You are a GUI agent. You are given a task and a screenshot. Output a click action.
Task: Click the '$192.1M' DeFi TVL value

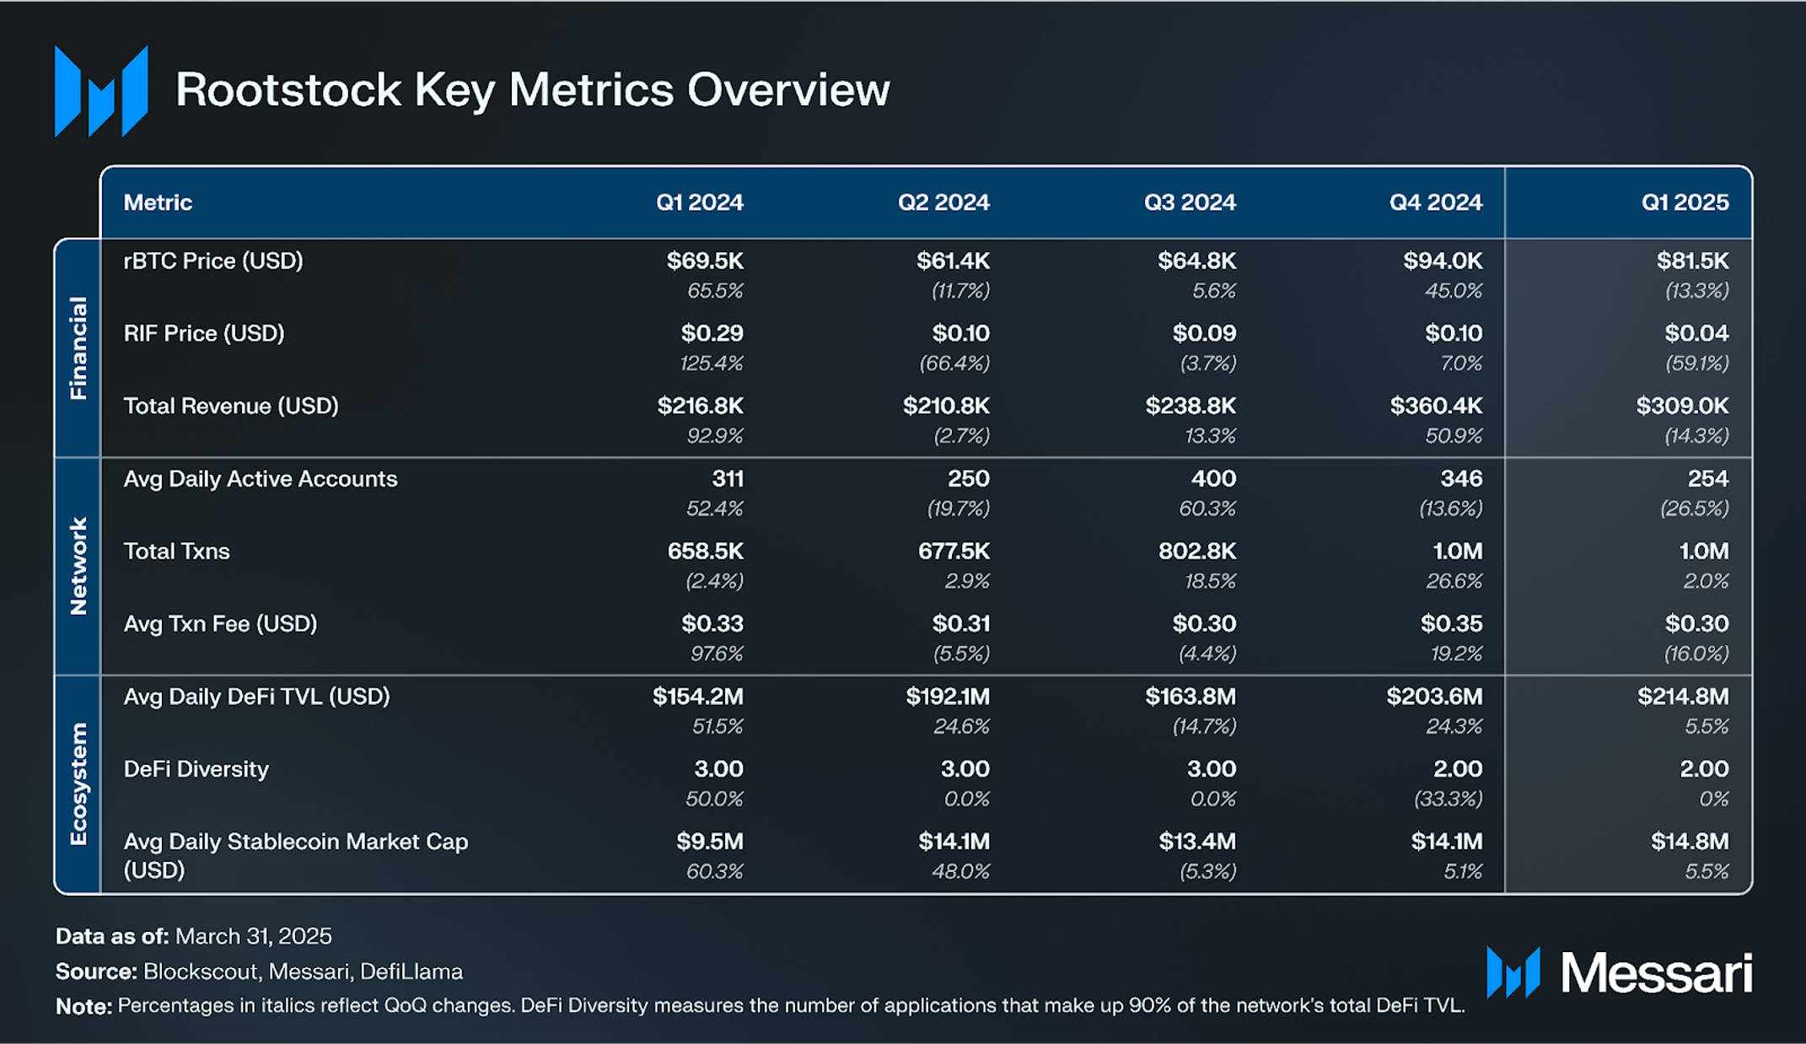coord(948,696)
